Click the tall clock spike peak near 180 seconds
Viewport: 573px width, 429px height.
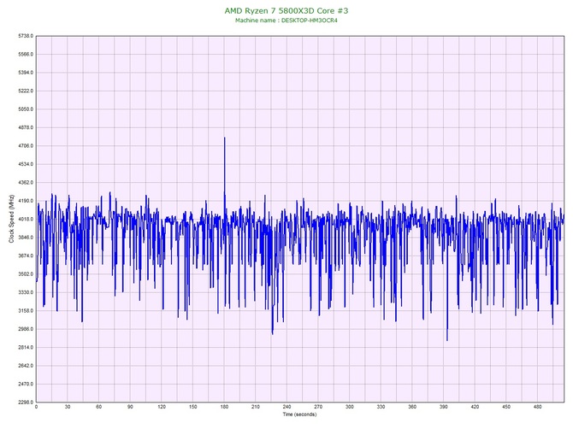(224, 138)
